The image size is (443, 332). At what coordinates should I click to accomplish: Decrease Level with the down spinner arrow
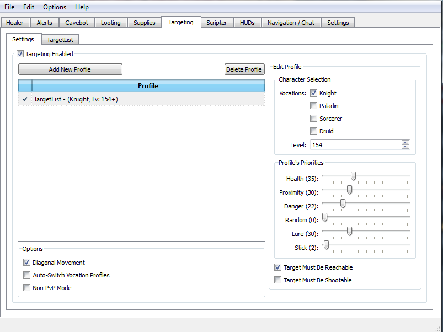click(405, 147)
